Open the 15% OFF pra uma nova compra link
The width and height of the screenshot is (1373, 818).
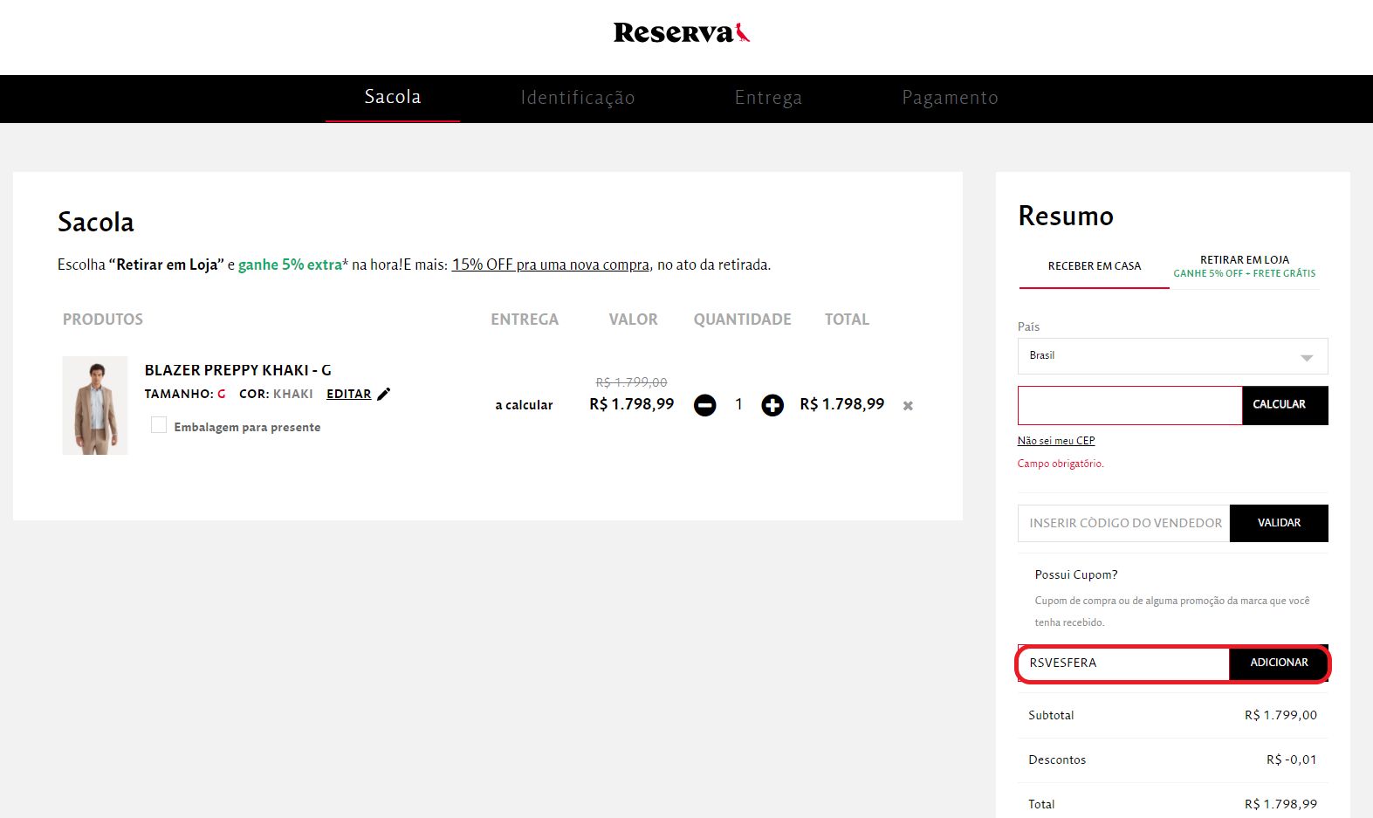point(551,265)
